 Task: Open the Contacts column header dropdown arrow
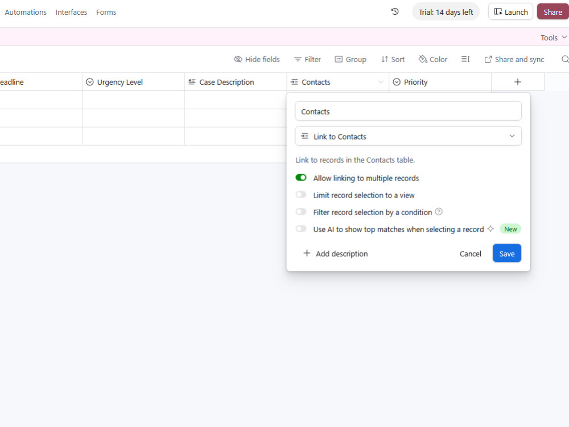[x=381, y=82]
